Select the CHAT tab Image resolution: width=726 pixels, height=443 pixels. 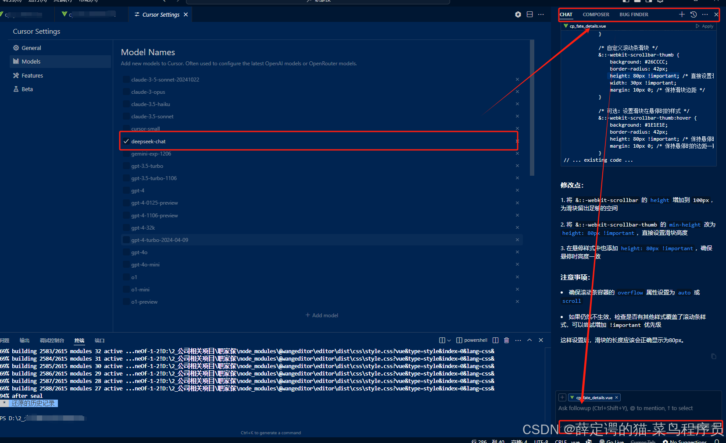(x=566, y=14)
